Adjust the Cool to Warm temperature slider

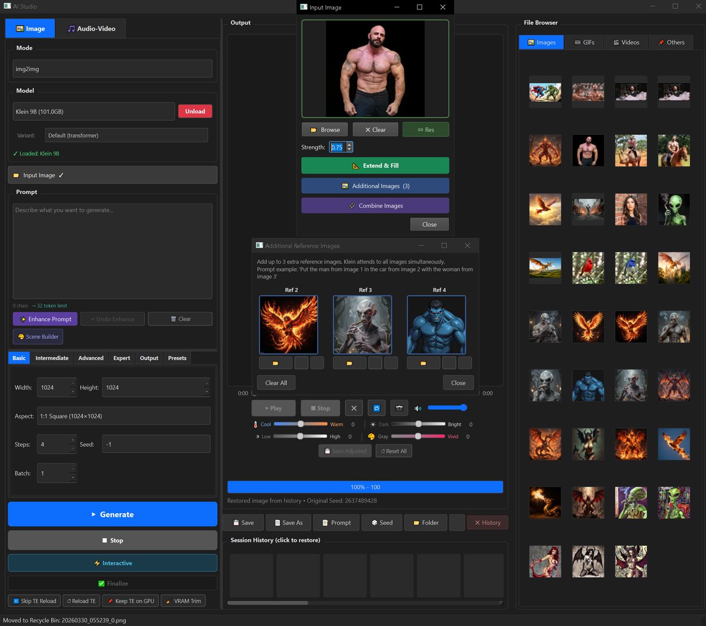click(x=301, y=424)
